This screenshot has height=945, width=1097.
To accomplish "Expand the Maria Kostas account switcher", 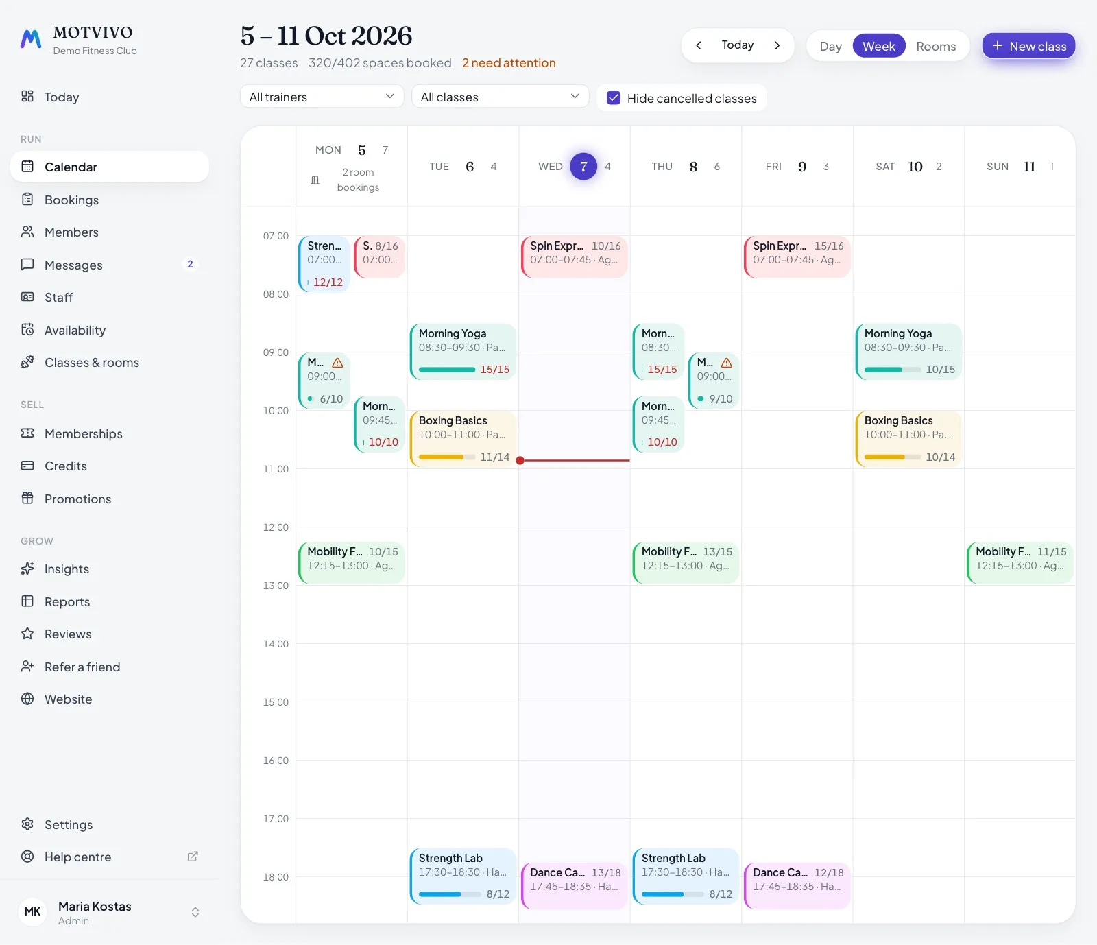I will [x=195, y=912].
